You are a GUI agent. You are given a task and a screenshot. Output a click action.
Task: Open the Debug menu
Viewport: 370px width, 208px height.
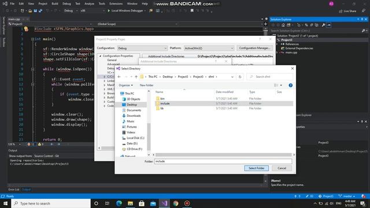point(66,4)
